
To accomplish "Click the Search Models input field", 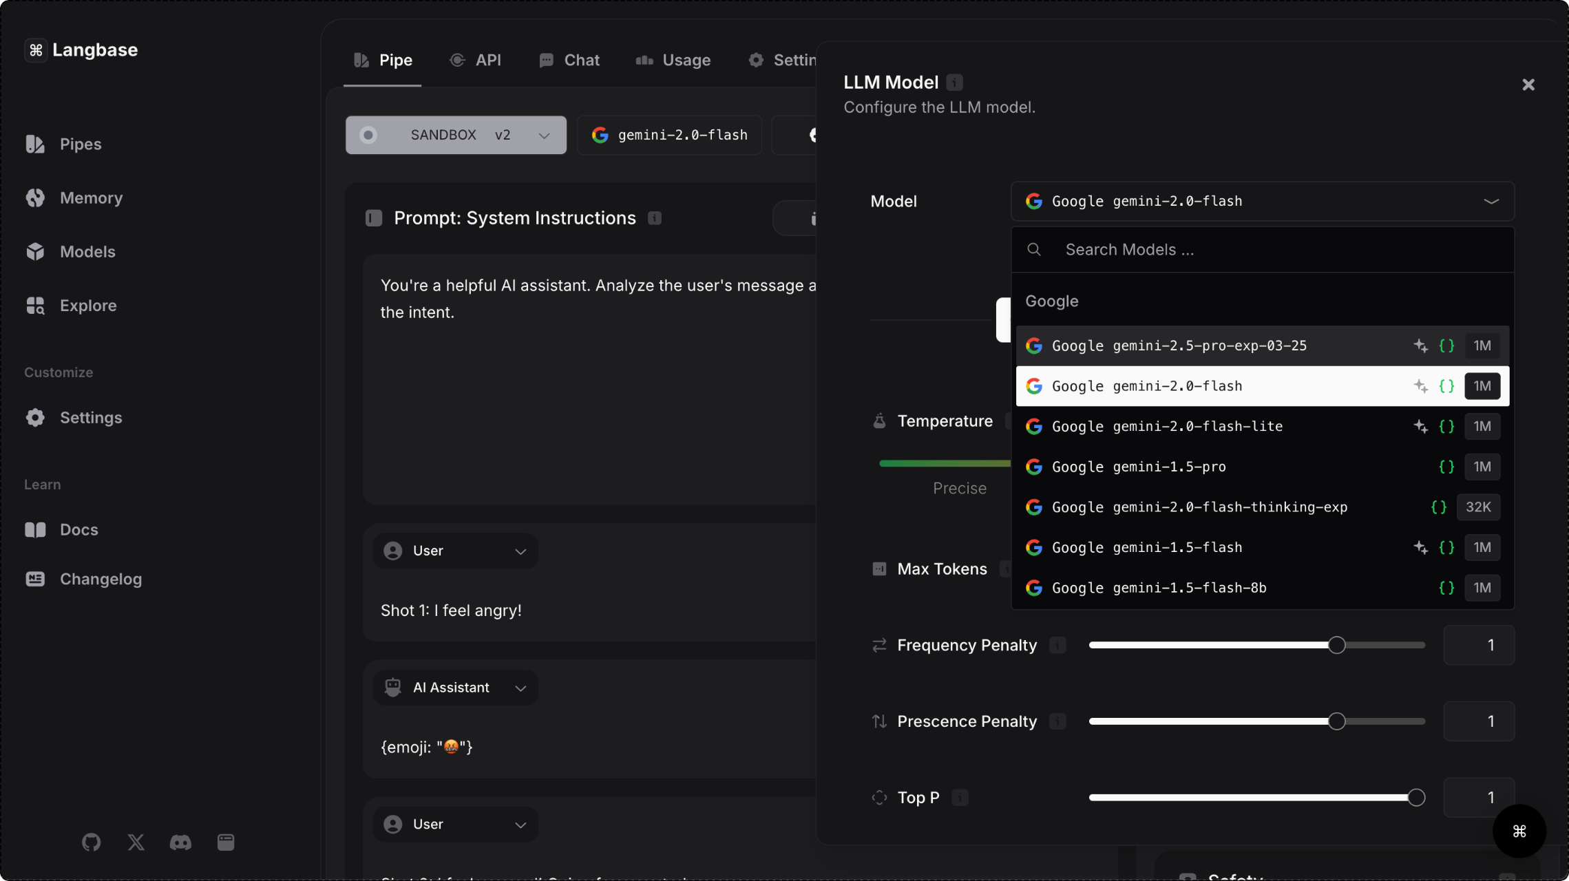I will pyautogui.click(x=1261, y=249).
